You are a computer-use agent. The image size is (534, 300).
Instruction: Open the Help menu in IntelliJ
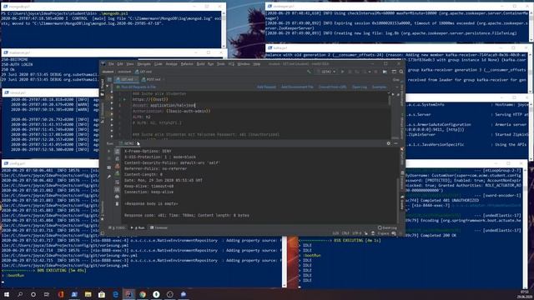(257, 64)
